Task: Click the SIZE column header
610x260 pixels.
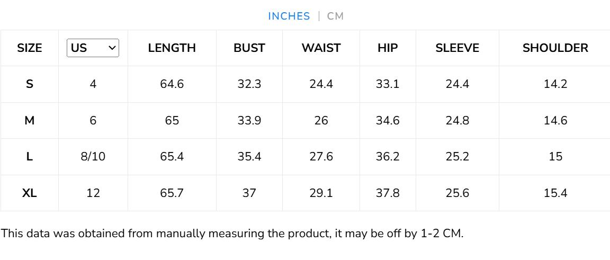Action: (x=30, y=48)
